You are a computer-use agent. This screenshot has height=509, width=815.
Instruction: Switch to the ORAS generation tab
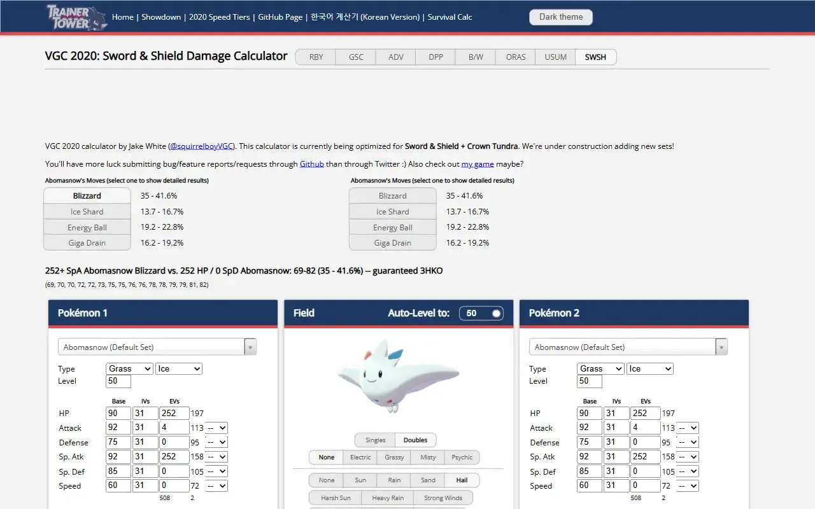pos(516,57)
